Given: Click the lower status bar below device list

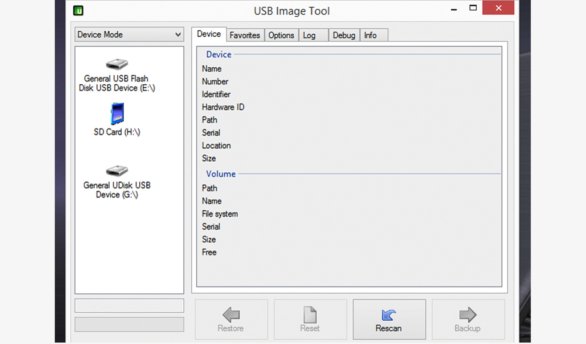Looking at the screenshot, I should point(129,324).
